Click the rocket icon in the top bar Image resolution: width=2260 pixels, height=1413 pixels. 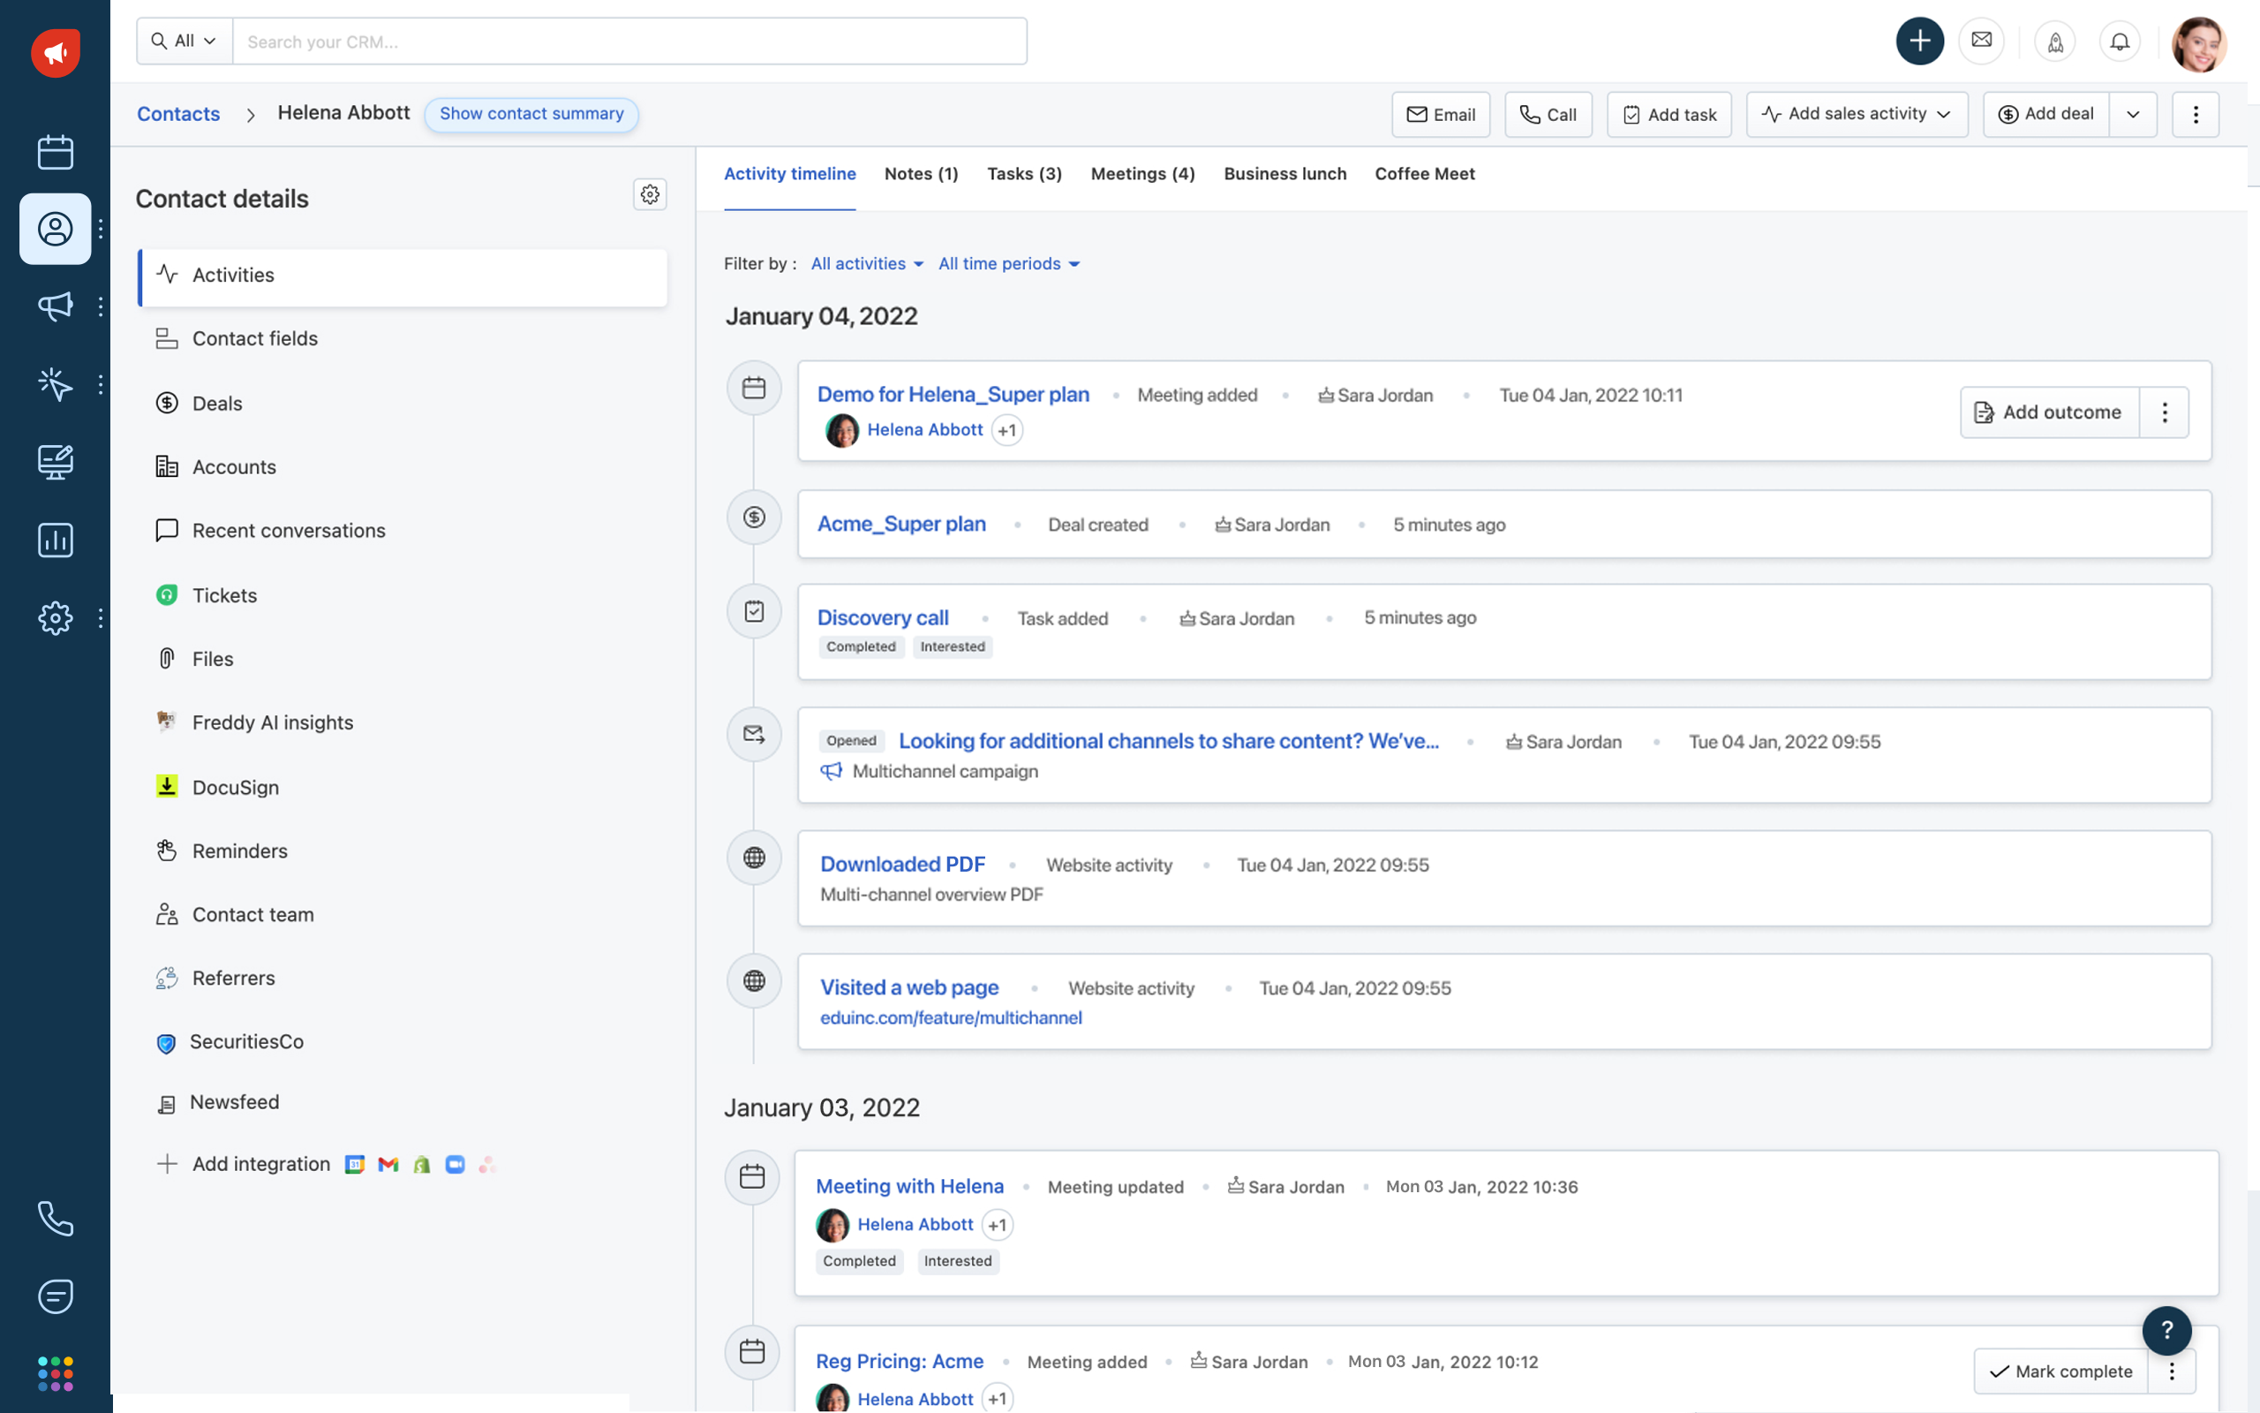click(x=2054, y=41)
